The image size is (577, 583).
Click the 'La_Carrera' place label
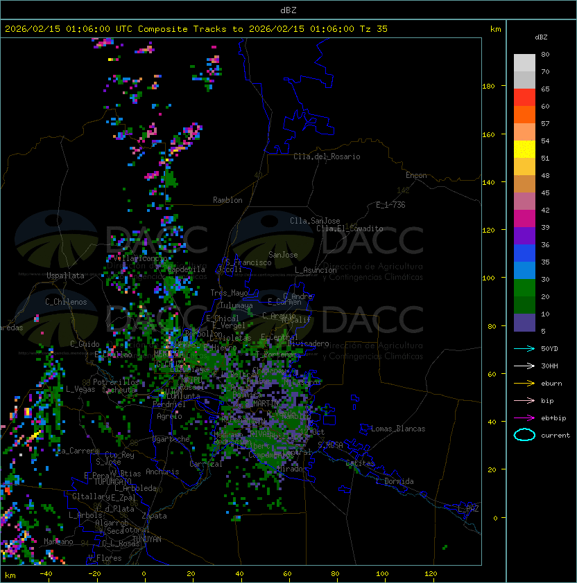78,451
